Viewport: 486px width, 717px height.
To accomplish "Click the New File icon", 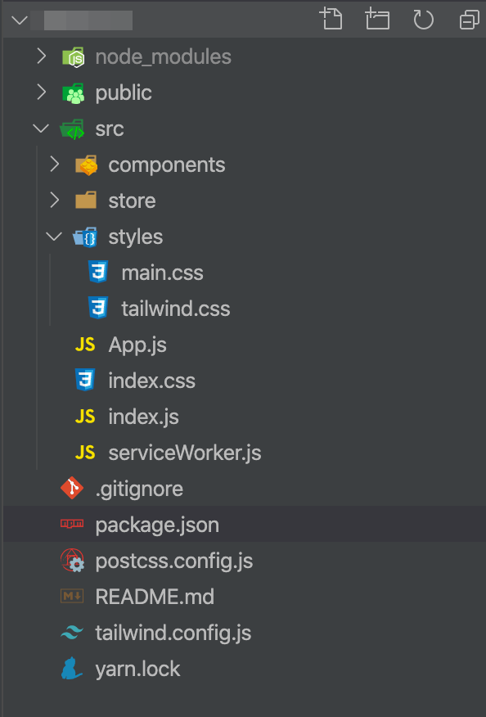I will (331, 19).
